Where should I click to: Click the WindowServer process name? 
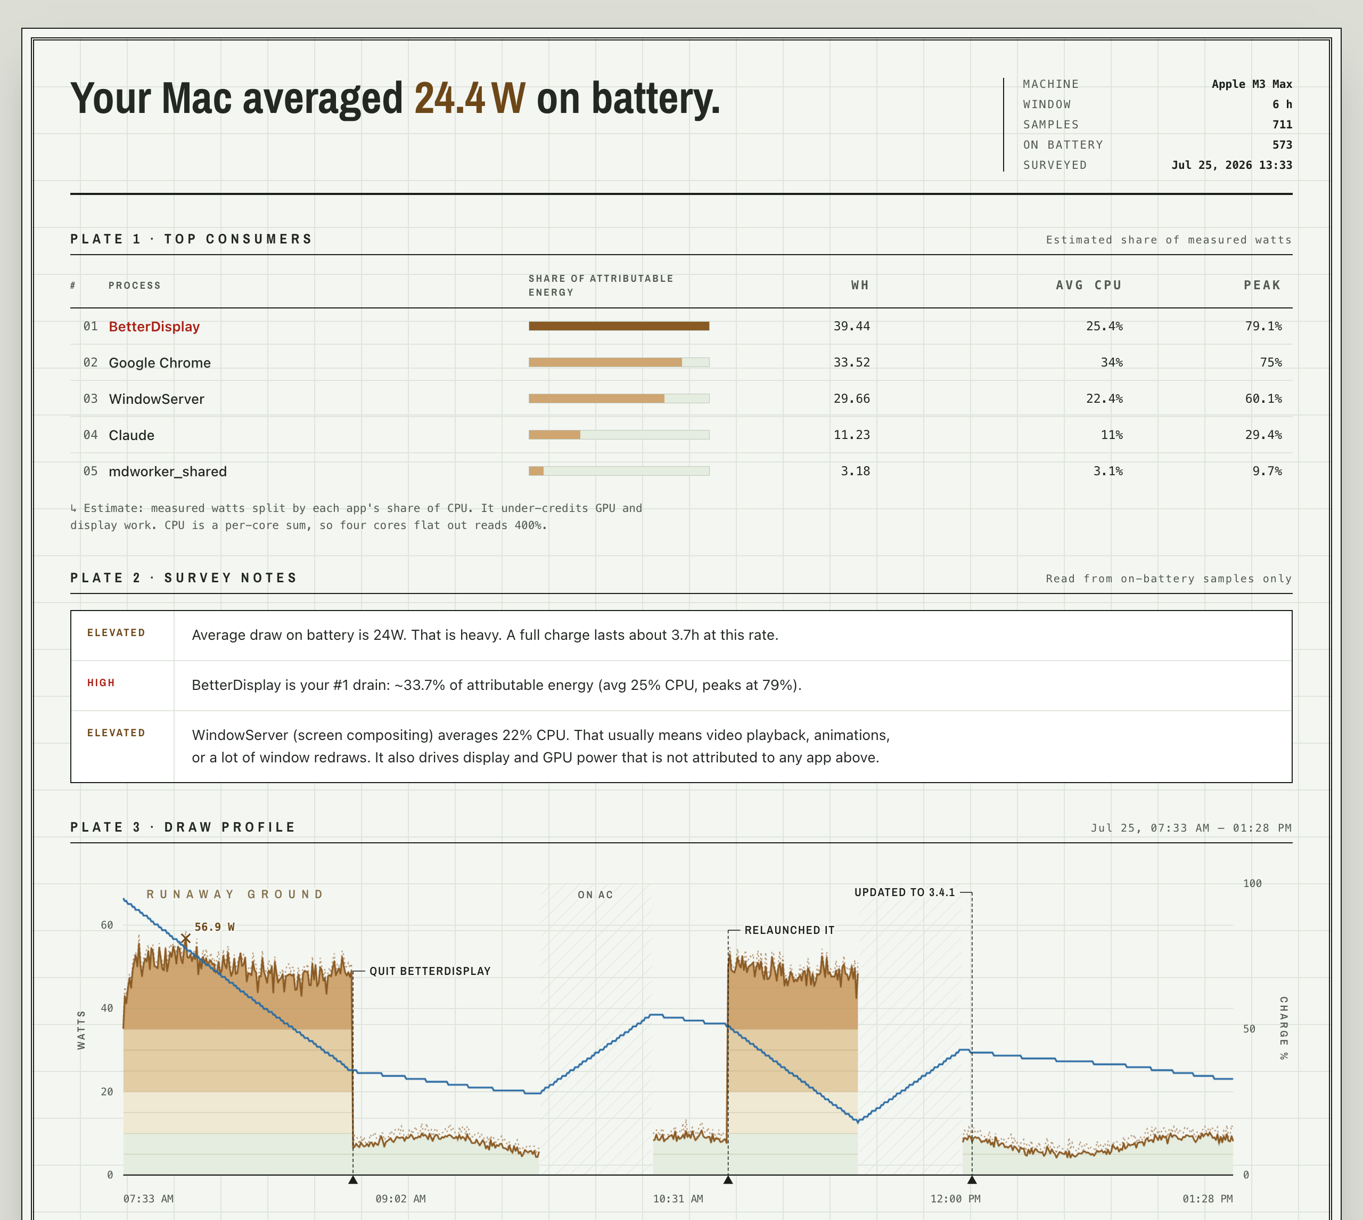click(156, 399)
